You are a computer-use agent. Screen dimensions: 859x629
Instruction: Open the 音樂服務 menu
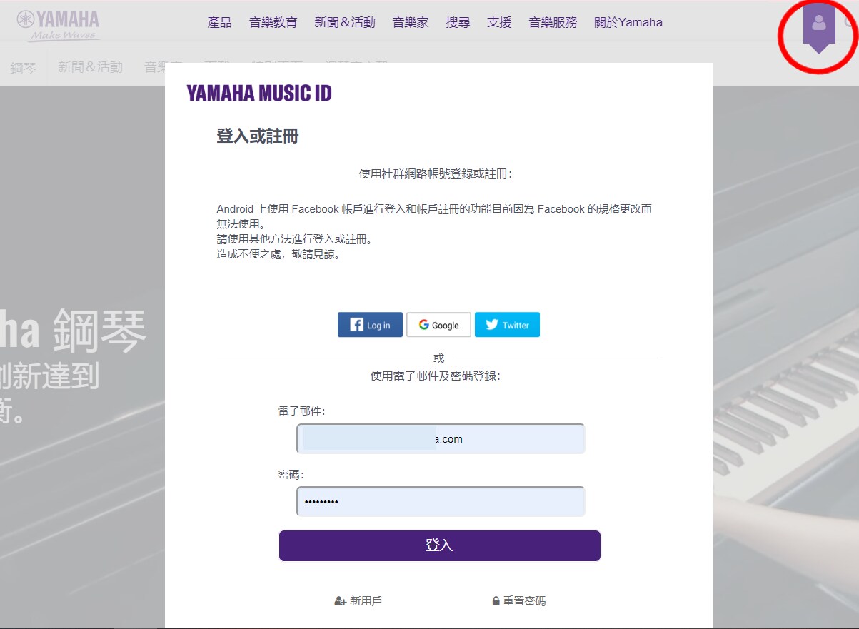point(553,22)
